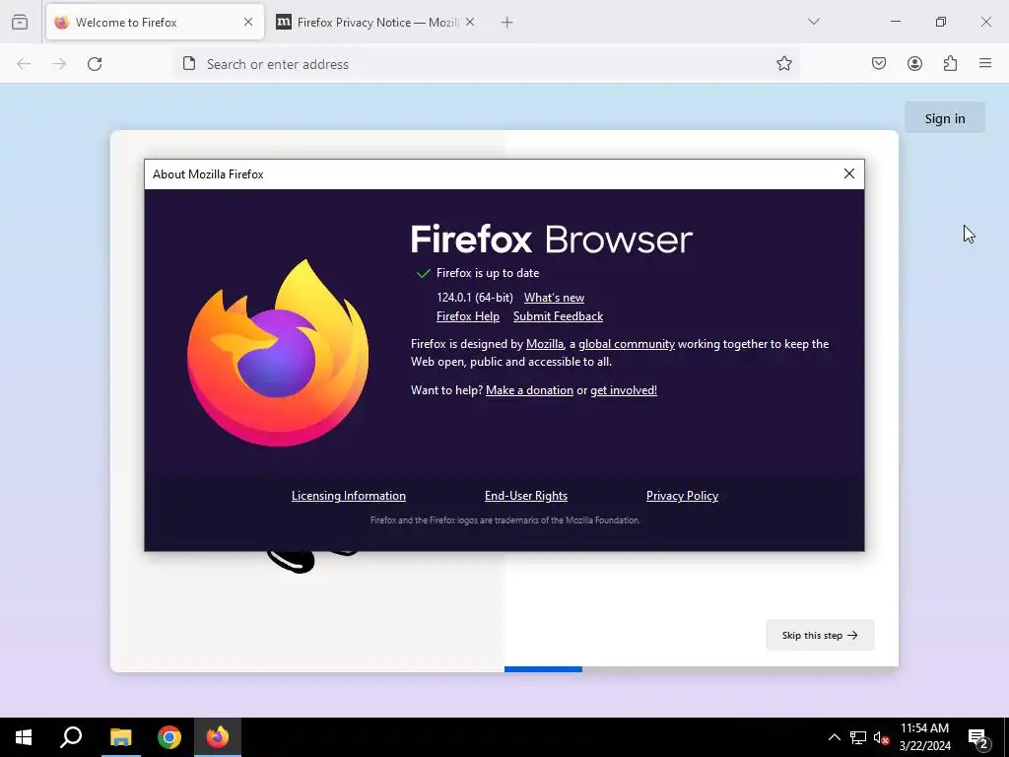Follow the Mozilla link
Image resolution: width=1009 pixels, height=757 pixels.
[544, 344]
